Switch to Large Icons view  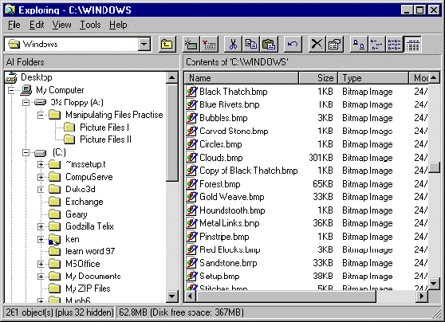pyautogui.click(x=359, y=45)
